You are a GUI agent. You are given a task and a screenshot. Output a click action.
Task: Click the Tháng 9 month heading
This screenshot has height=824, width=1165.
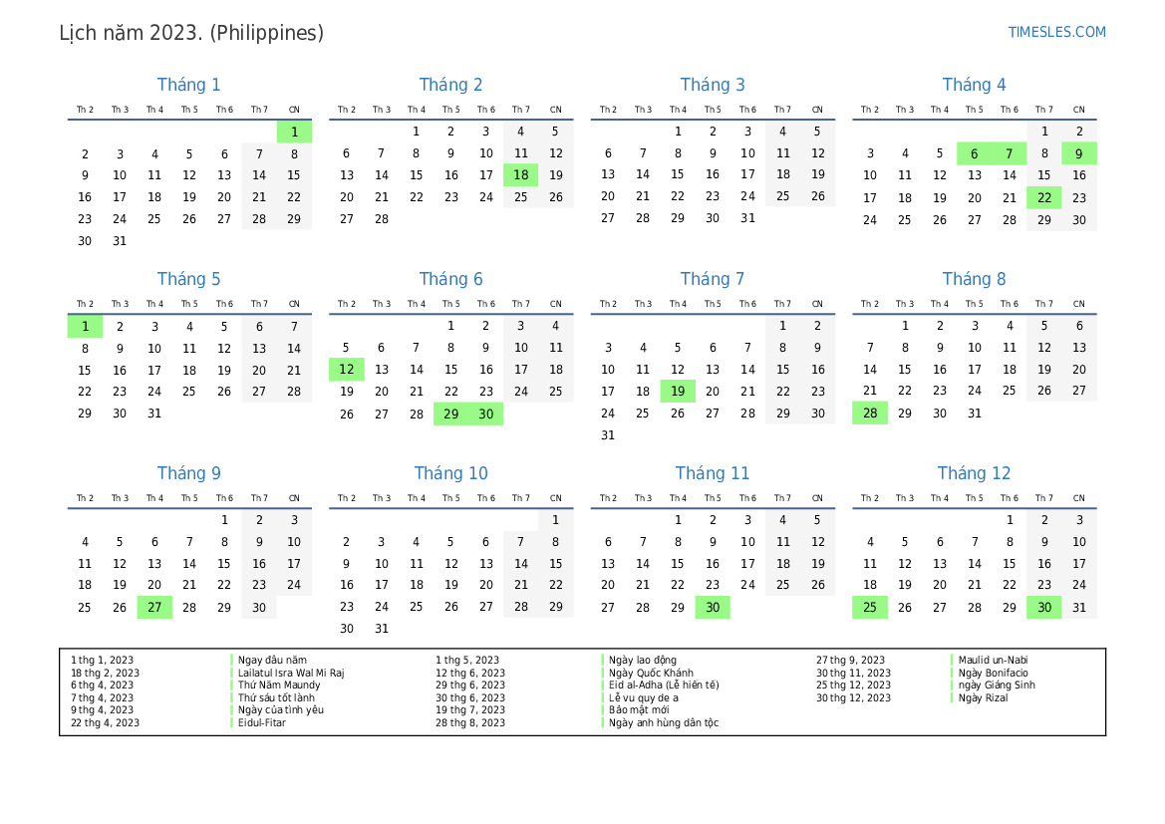[x=188, y=473]
